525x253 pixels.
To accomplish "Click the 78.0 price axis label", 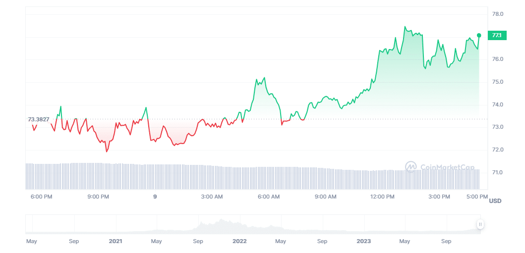I will [497, 14].
